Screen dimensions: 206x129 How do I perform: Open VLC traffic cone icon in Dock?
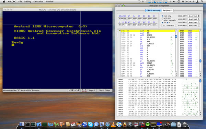click(x=113, y=124)
